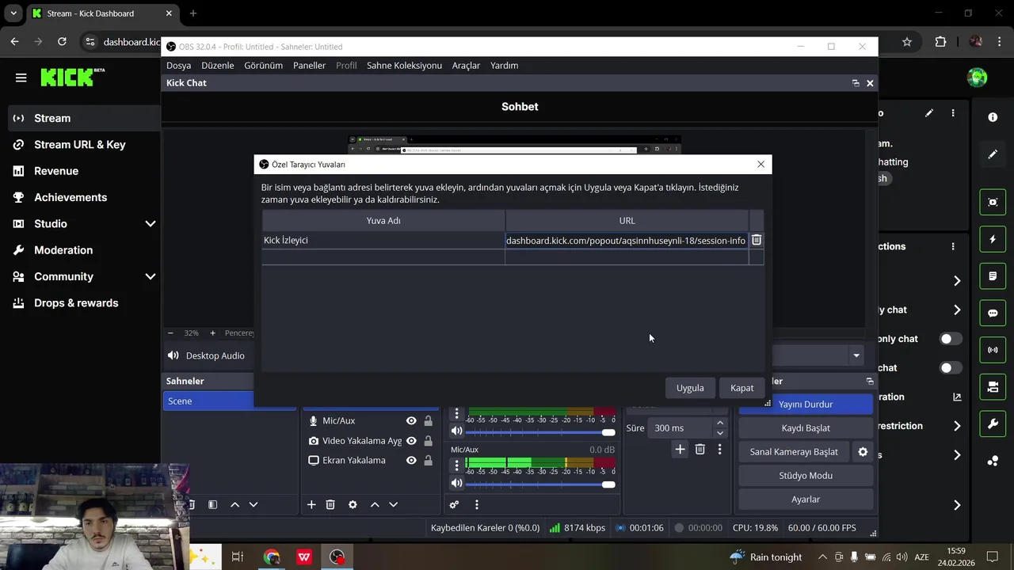Click the screen capture icon in Kick rail
The width and height of the screenshot is (1014, 570).
pyautogui.click(x=993, y=202)
